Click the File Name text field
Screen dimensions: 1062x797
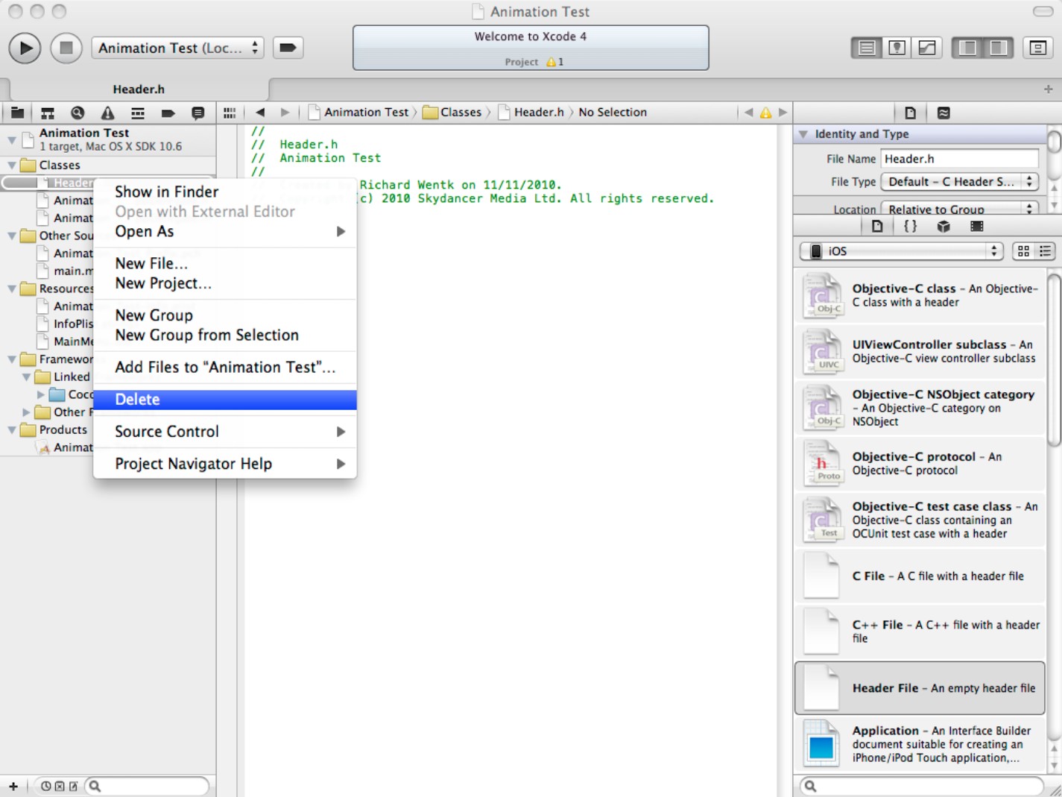point(960,159)
